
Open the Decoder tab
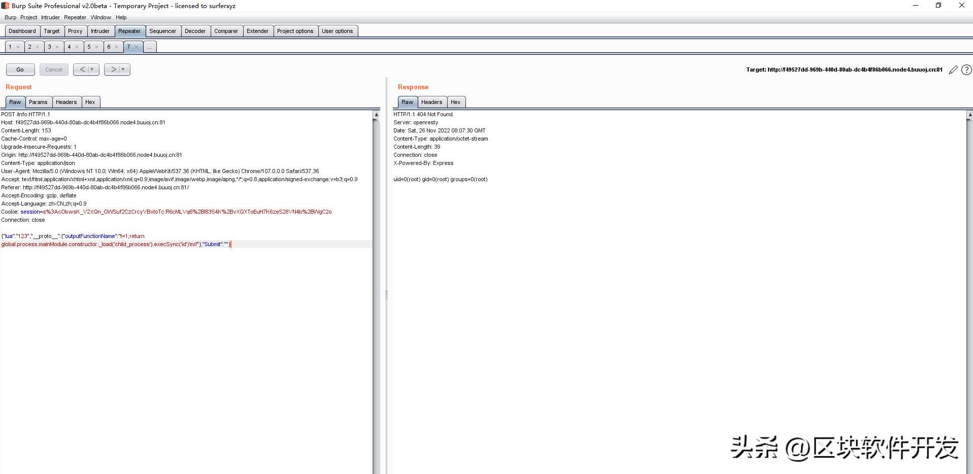tap(195, 31)
